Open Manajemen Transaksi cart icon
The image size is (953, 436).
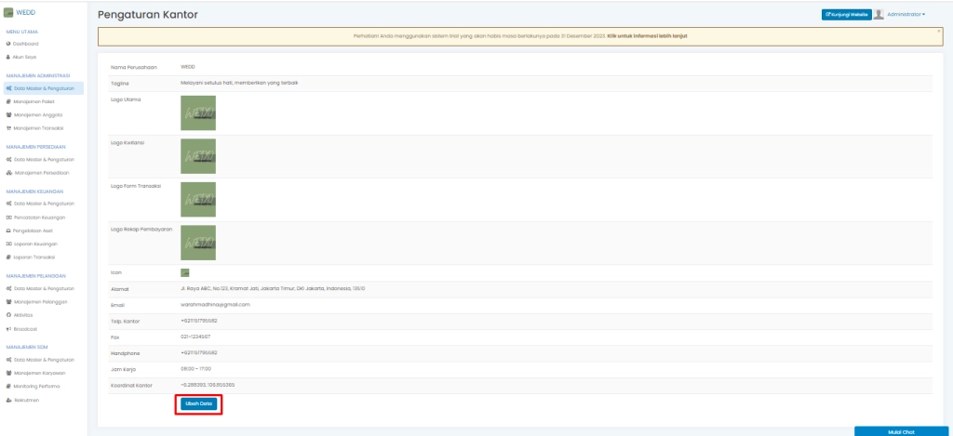click(8, 128)
